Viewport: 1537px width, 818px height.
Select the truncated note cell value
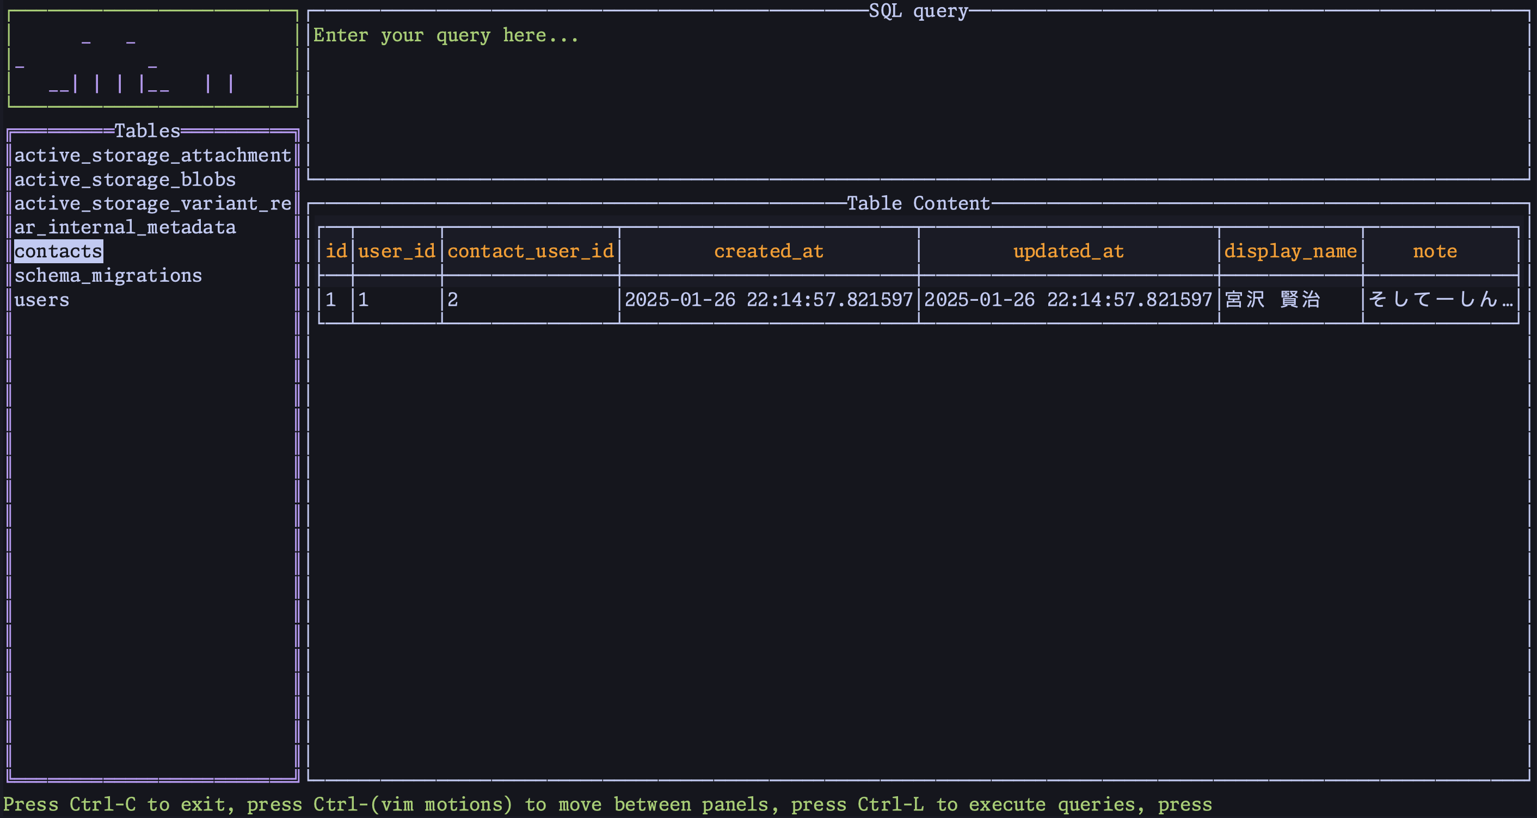(x=1439, y=299)
